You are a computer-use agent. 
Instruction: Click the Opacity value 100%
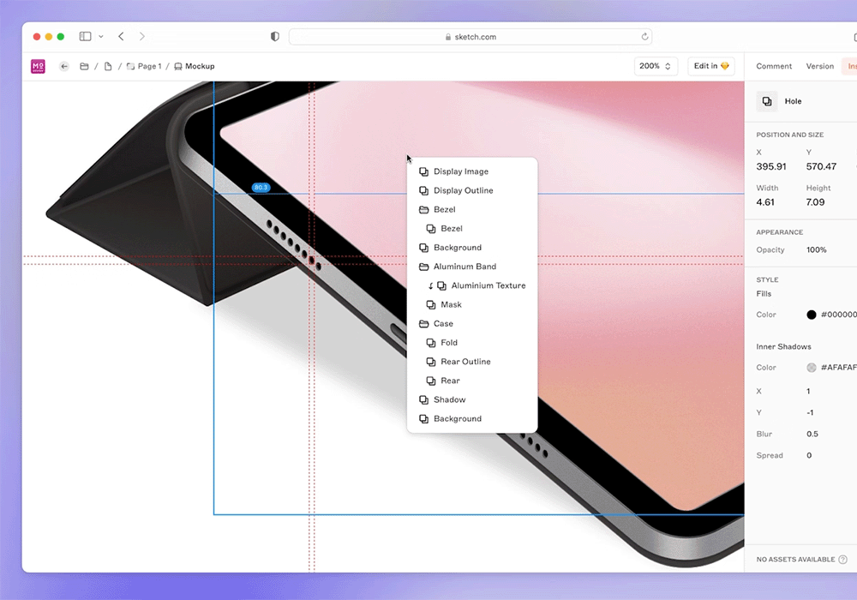click(817, 249)
